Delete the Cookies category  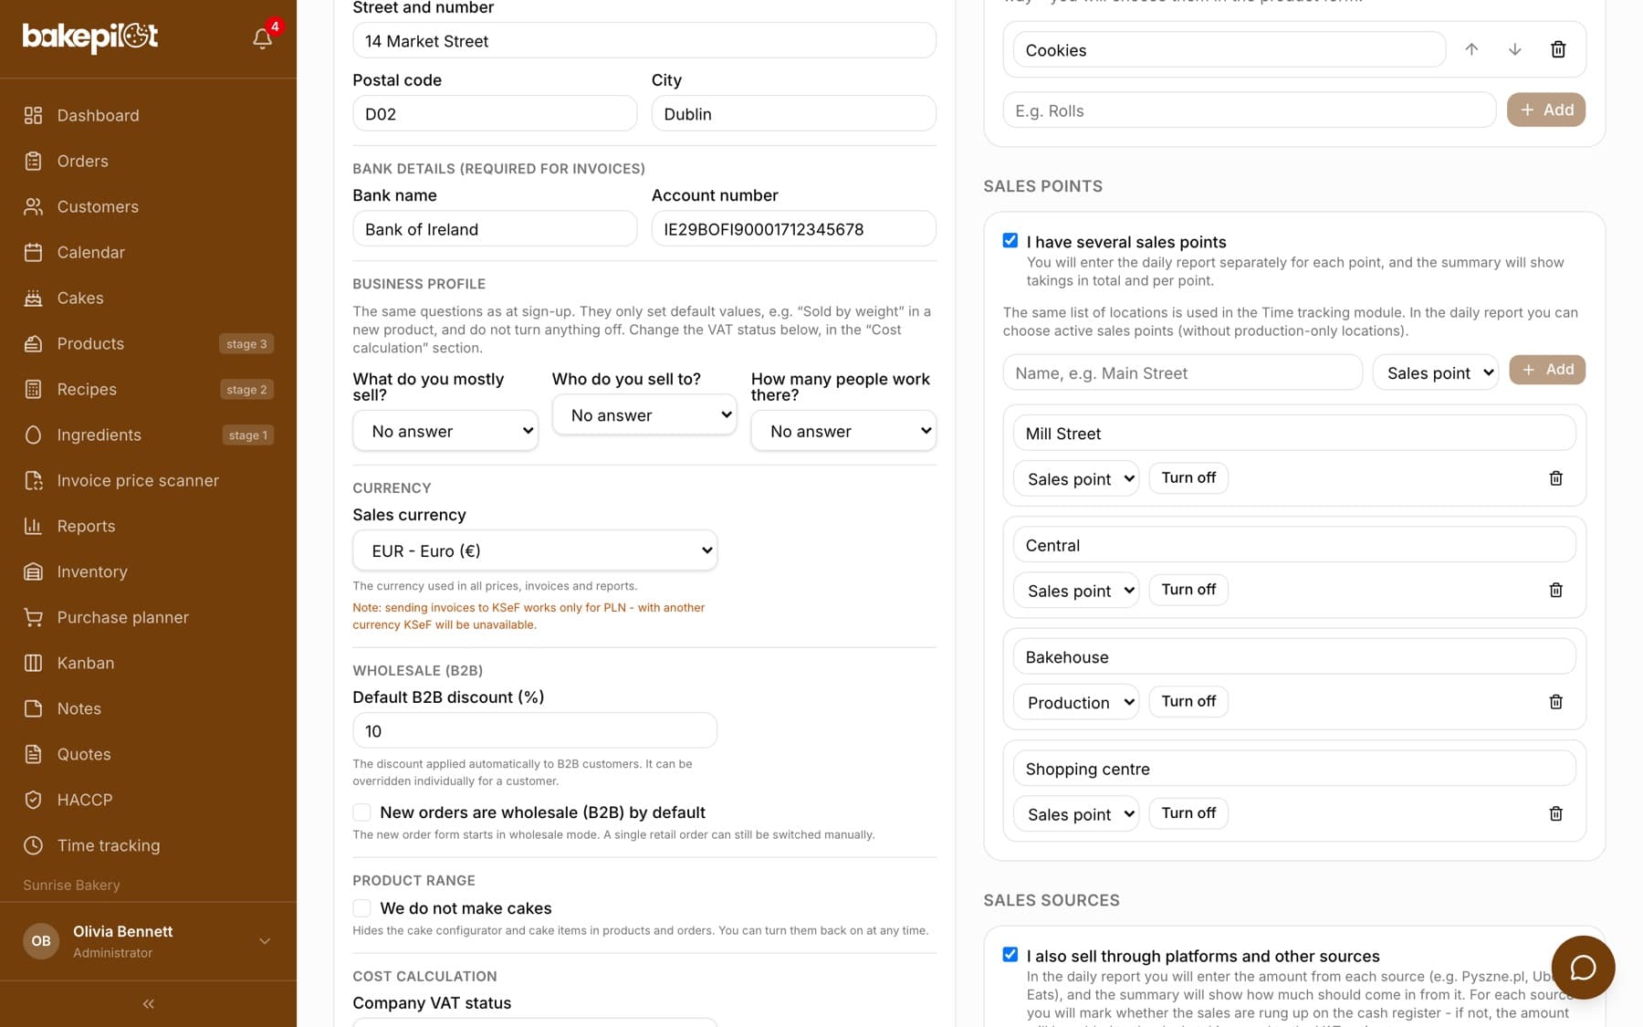(1558, 49)
